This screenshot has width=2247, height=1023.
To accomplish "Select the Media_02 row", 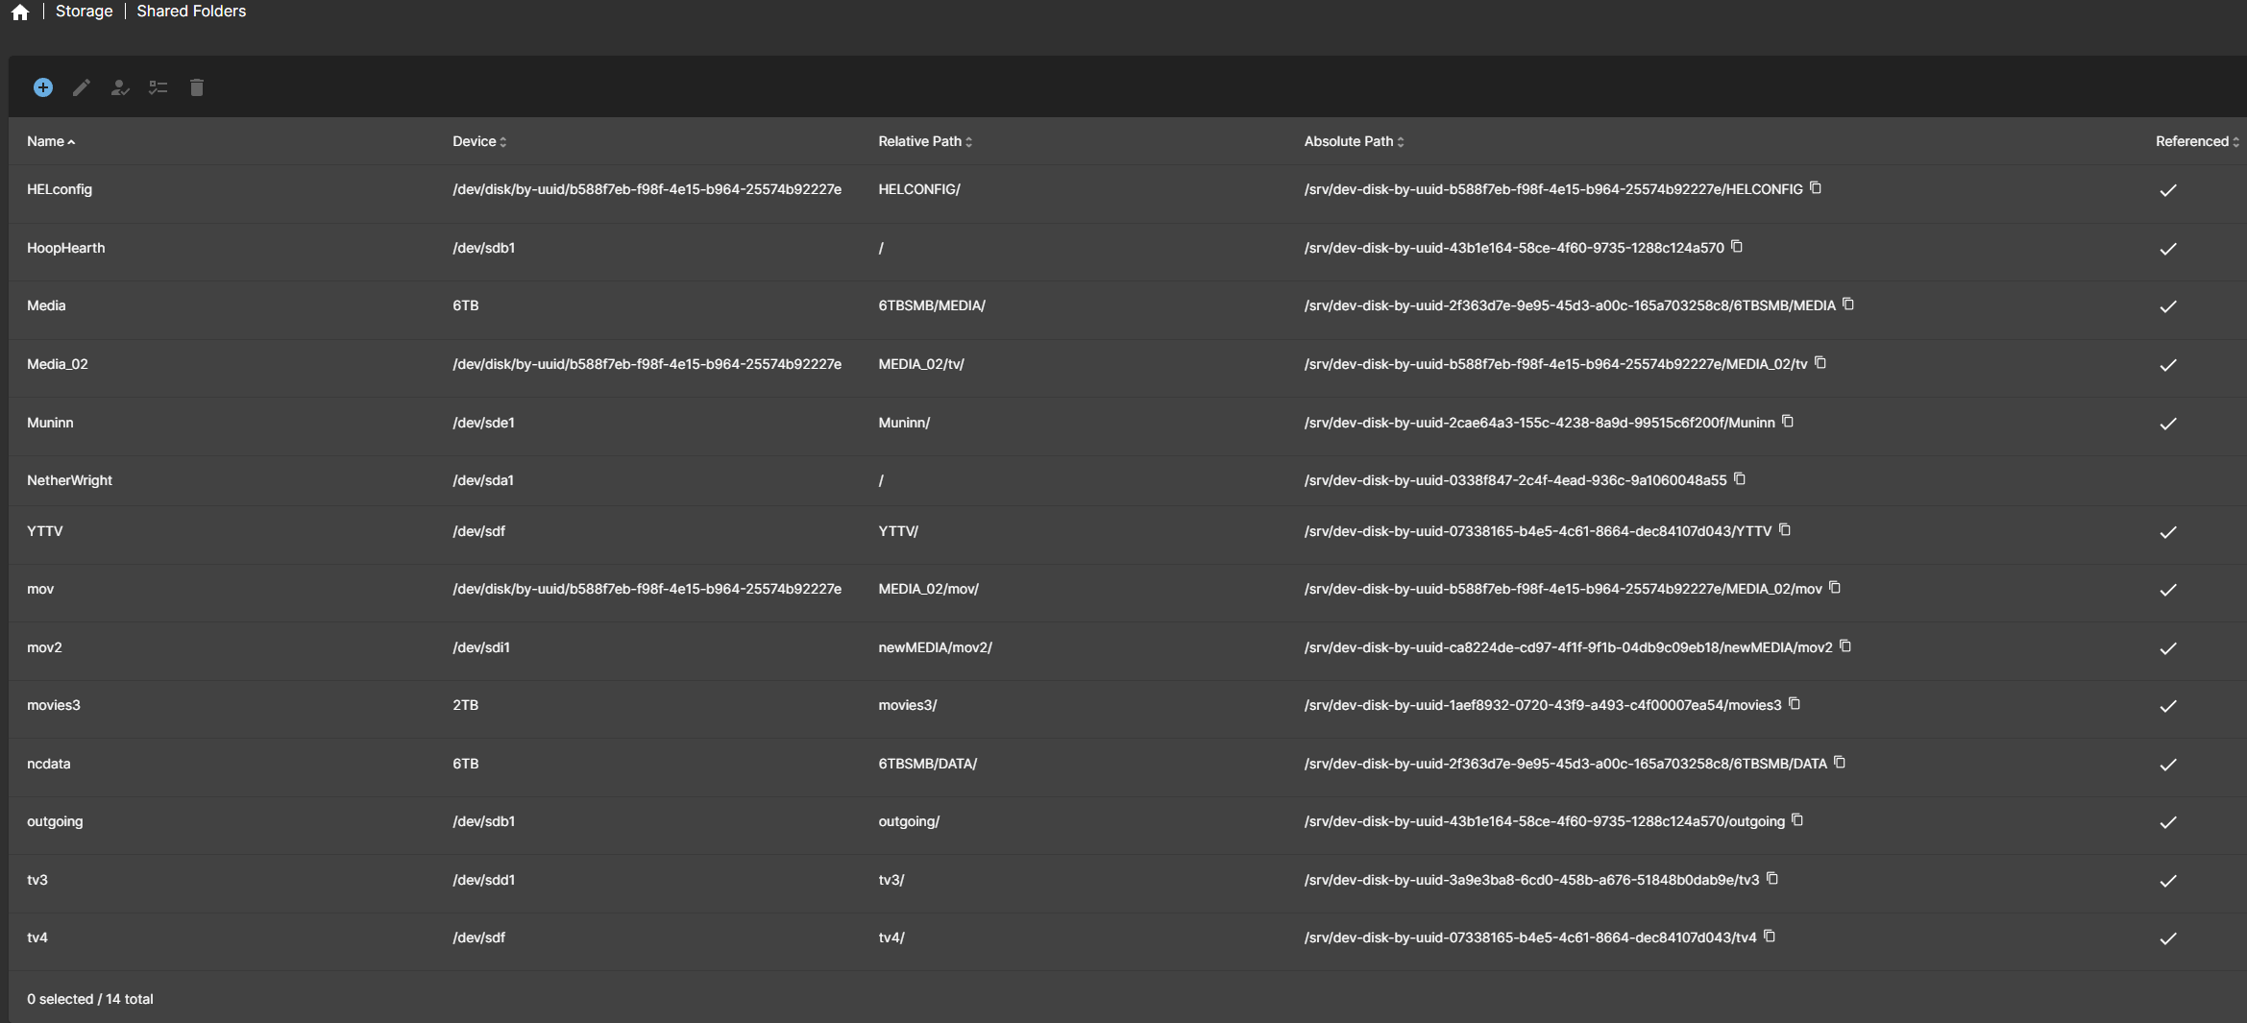I will pos(58,364).
